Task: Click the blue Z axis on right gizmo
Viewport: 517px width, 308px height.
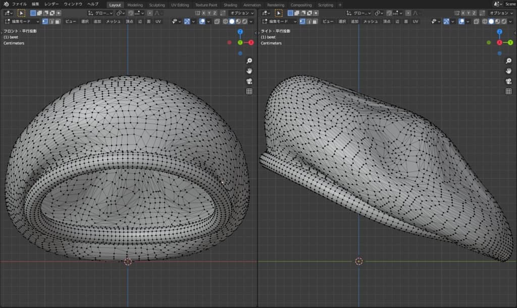Action: pos(499,32)
